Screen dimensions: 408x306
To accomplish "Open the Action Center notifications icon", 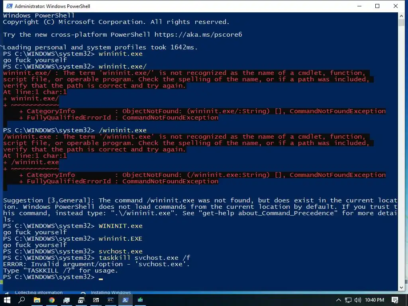I will point(395,300).
